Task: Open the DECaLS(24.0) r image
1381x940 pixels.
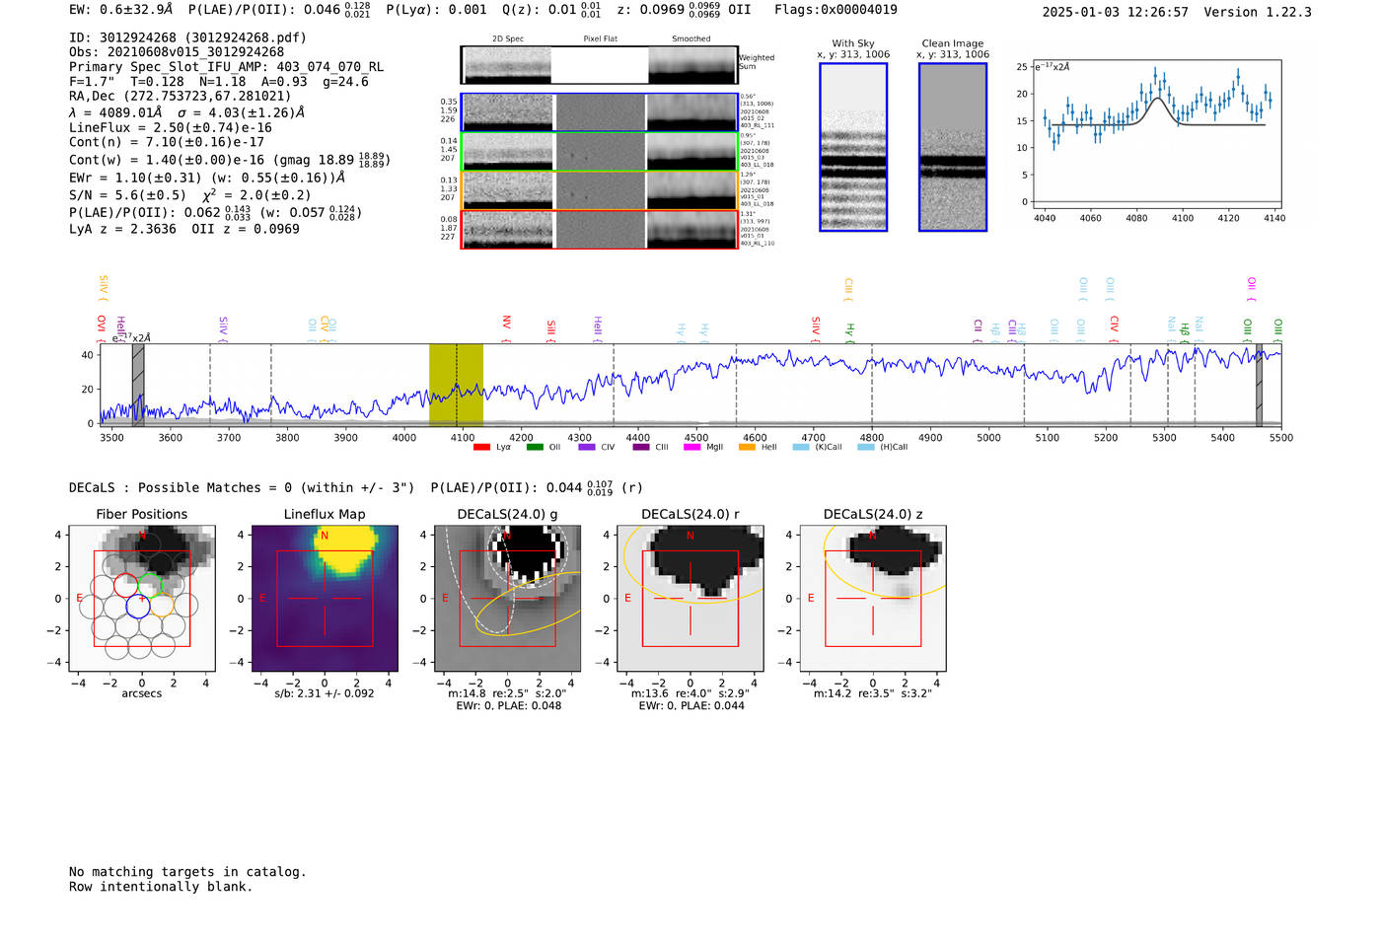Action: 690,599
